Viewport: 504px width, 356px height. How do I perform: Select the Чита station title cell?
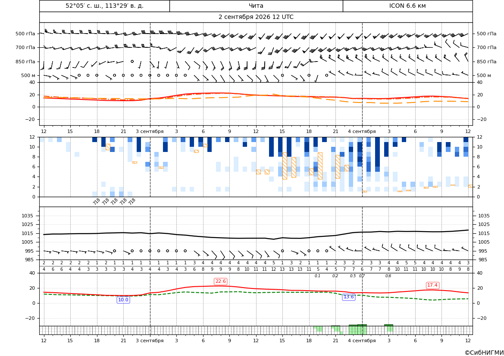pyautogui.click(x=256, y=6)
